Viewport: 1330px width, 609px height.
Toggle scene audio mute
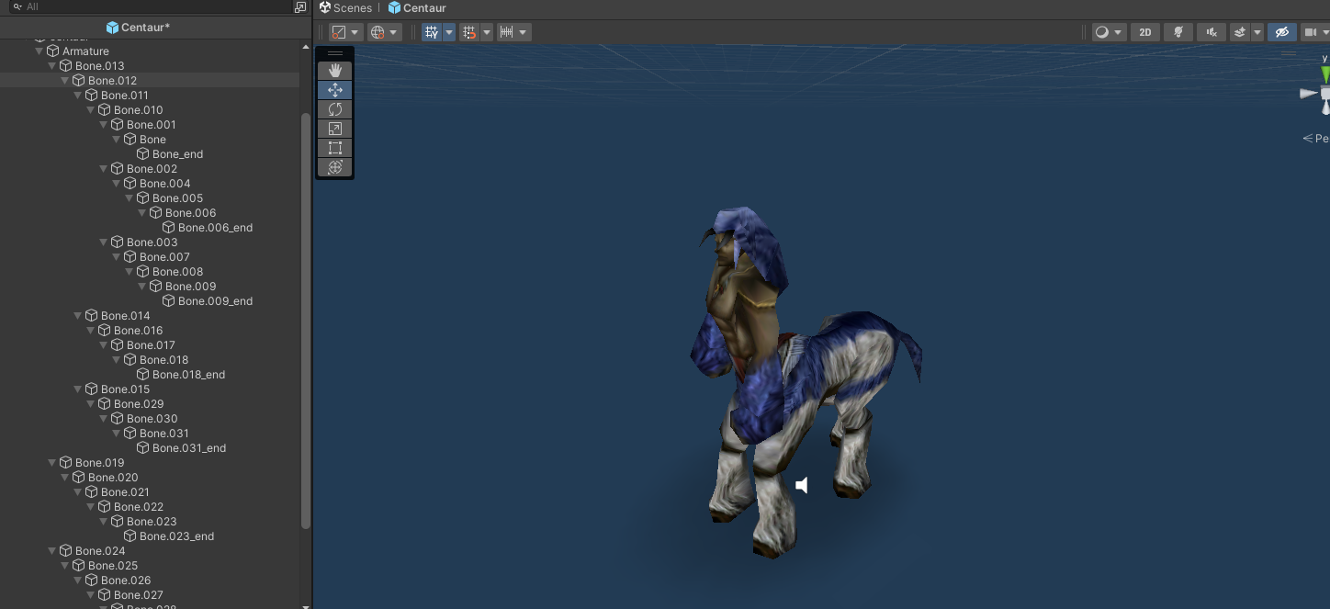click(x=1212, y=32)
